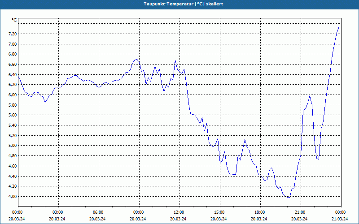This screenshot has width=359, height=224.
Task: Click the 4,60 y-axis label
Action: (x=13, y=166)
